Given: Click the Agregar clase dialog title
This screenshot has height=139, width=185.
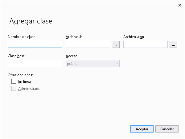Looking at the screenshot, I should tap(31, 21).
